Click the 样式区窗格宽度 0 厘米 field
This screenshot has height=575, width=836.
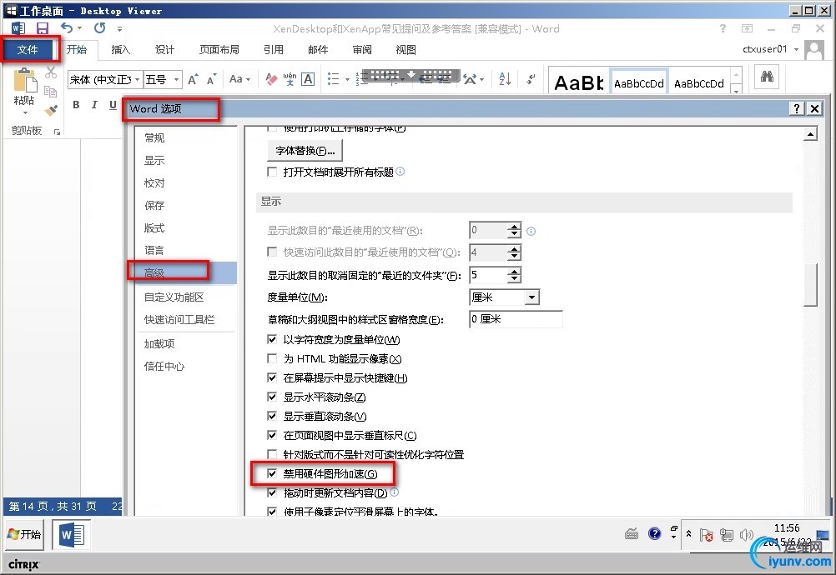pyautogui.click(x=516, y=319)
